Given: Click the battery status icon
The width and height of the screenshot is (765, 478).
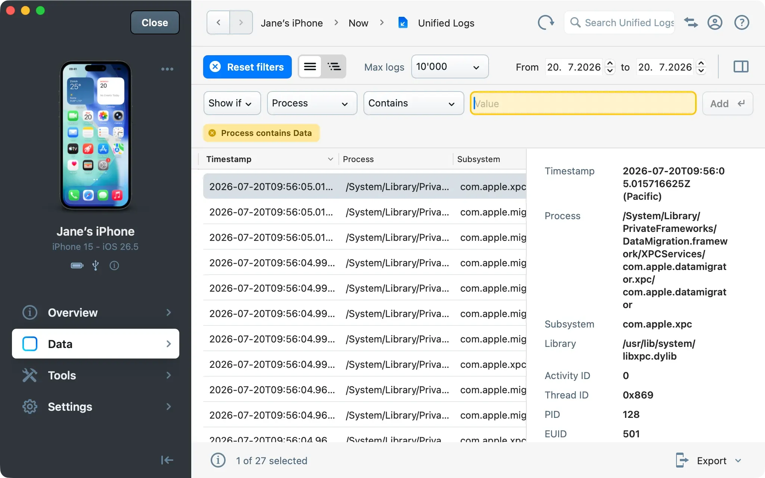Looking at the screenshot, I should click(77, 266).
